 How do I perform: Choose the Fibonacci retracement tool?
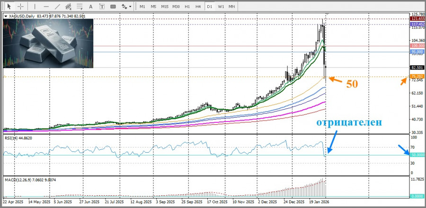coord(80,7)
